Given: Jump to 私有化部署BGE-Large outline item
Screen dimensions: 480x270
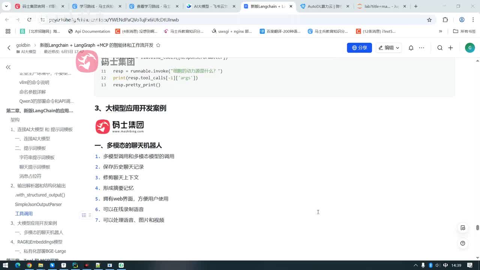Looking at the screenshot, I should [40, 251].
